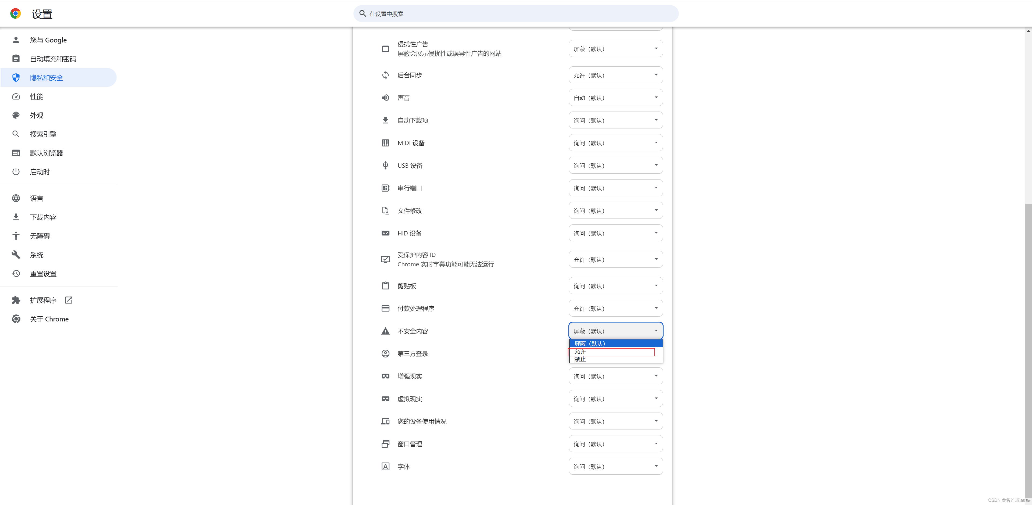
Task: Click the clipboard icon beside 剪贴板
Action: click(385, 286)
